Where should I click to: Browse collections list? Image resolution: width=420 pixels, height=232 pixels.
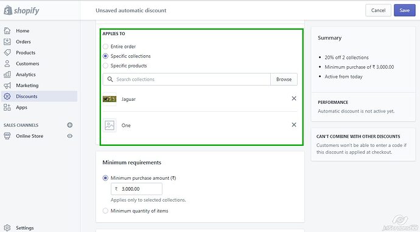tap(284, 80)
